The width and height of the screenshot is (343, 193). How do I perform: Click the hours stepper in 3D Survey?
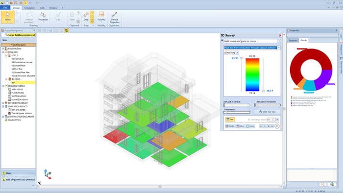coord(274,120)
